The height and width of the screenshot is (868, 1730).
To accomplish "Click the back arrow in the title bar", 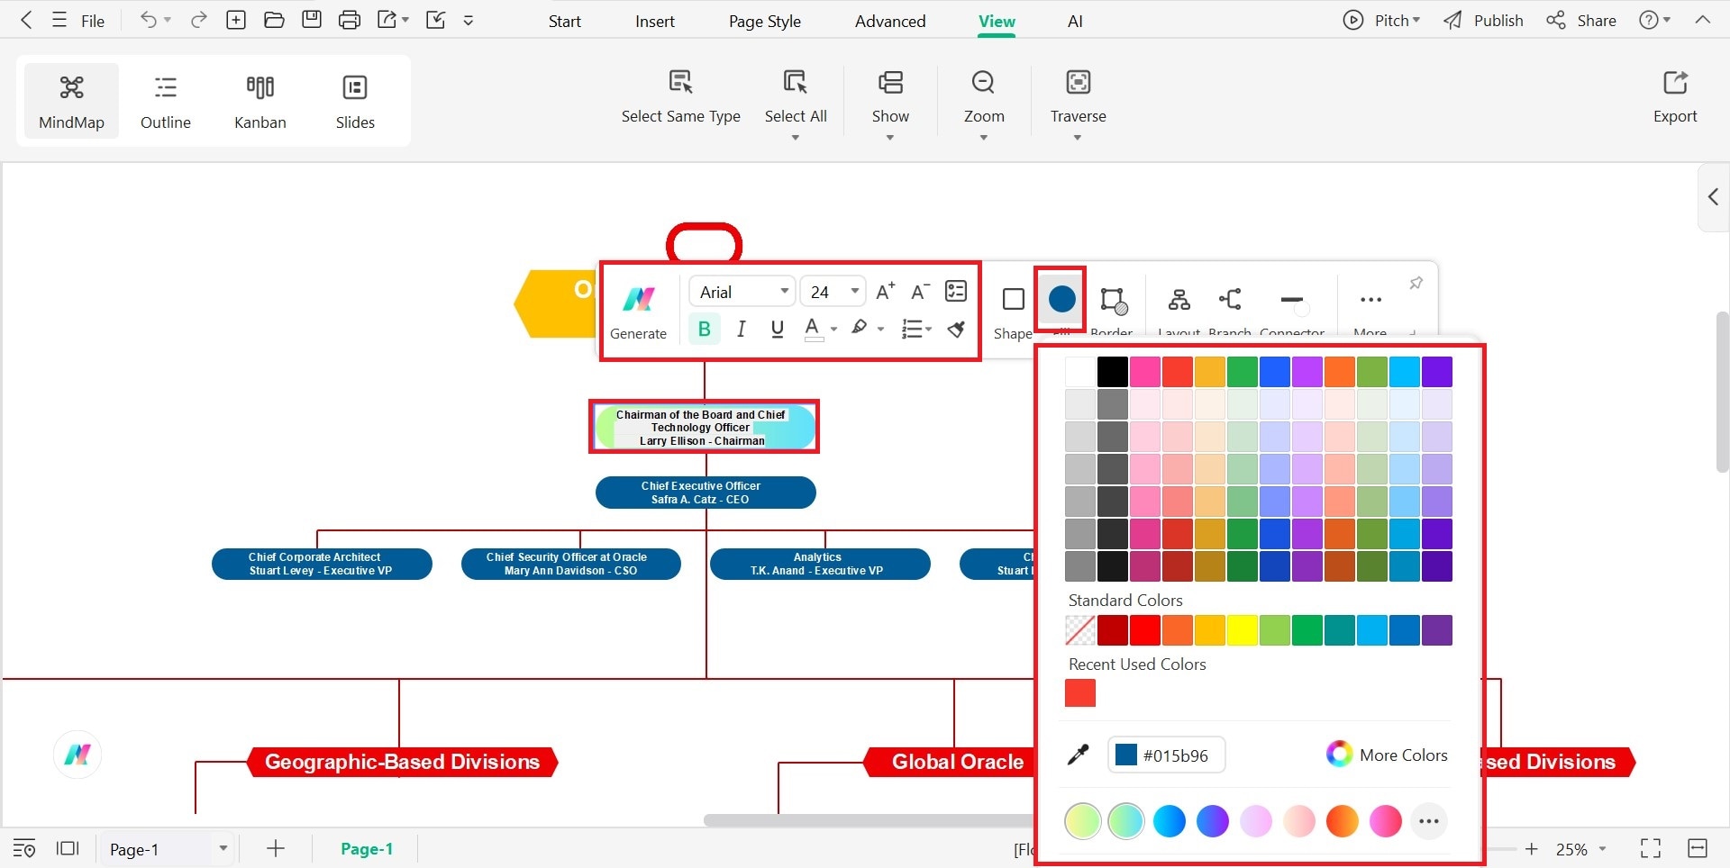I will click(x=26, y=20).
